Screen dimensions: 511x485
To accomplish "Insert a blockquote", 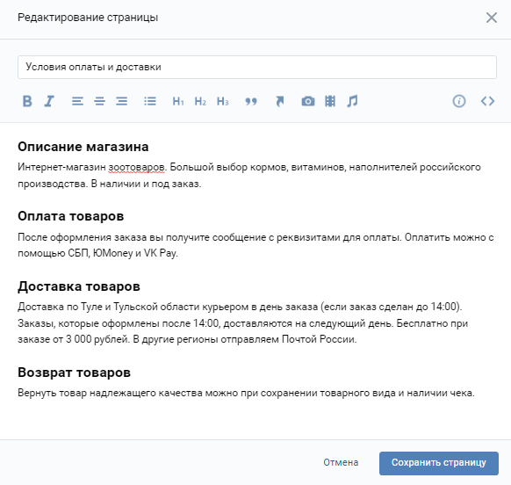I will tap(251, 101).
